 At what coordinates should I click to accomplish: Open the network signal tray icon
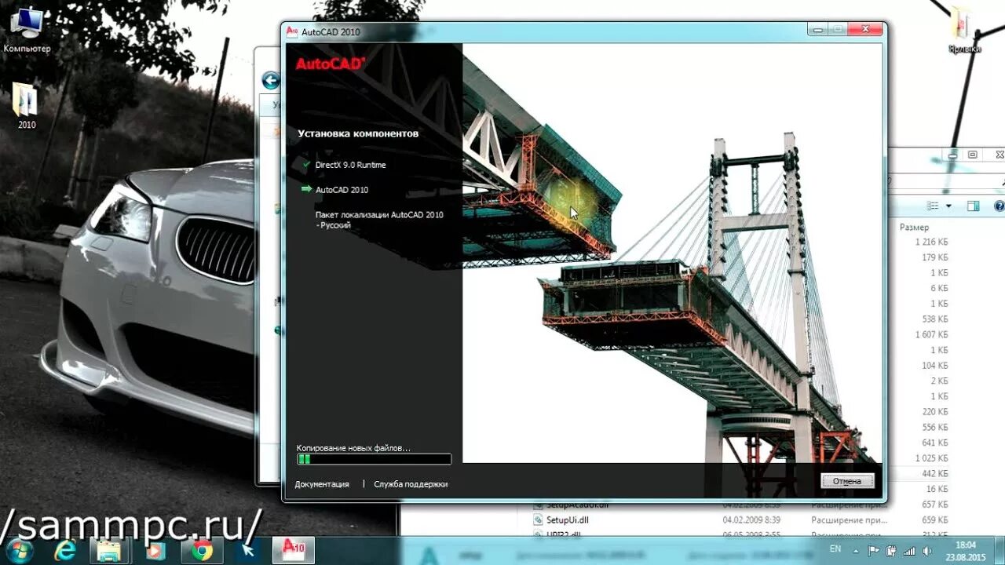pyautogui.click(x=909, y=550)
